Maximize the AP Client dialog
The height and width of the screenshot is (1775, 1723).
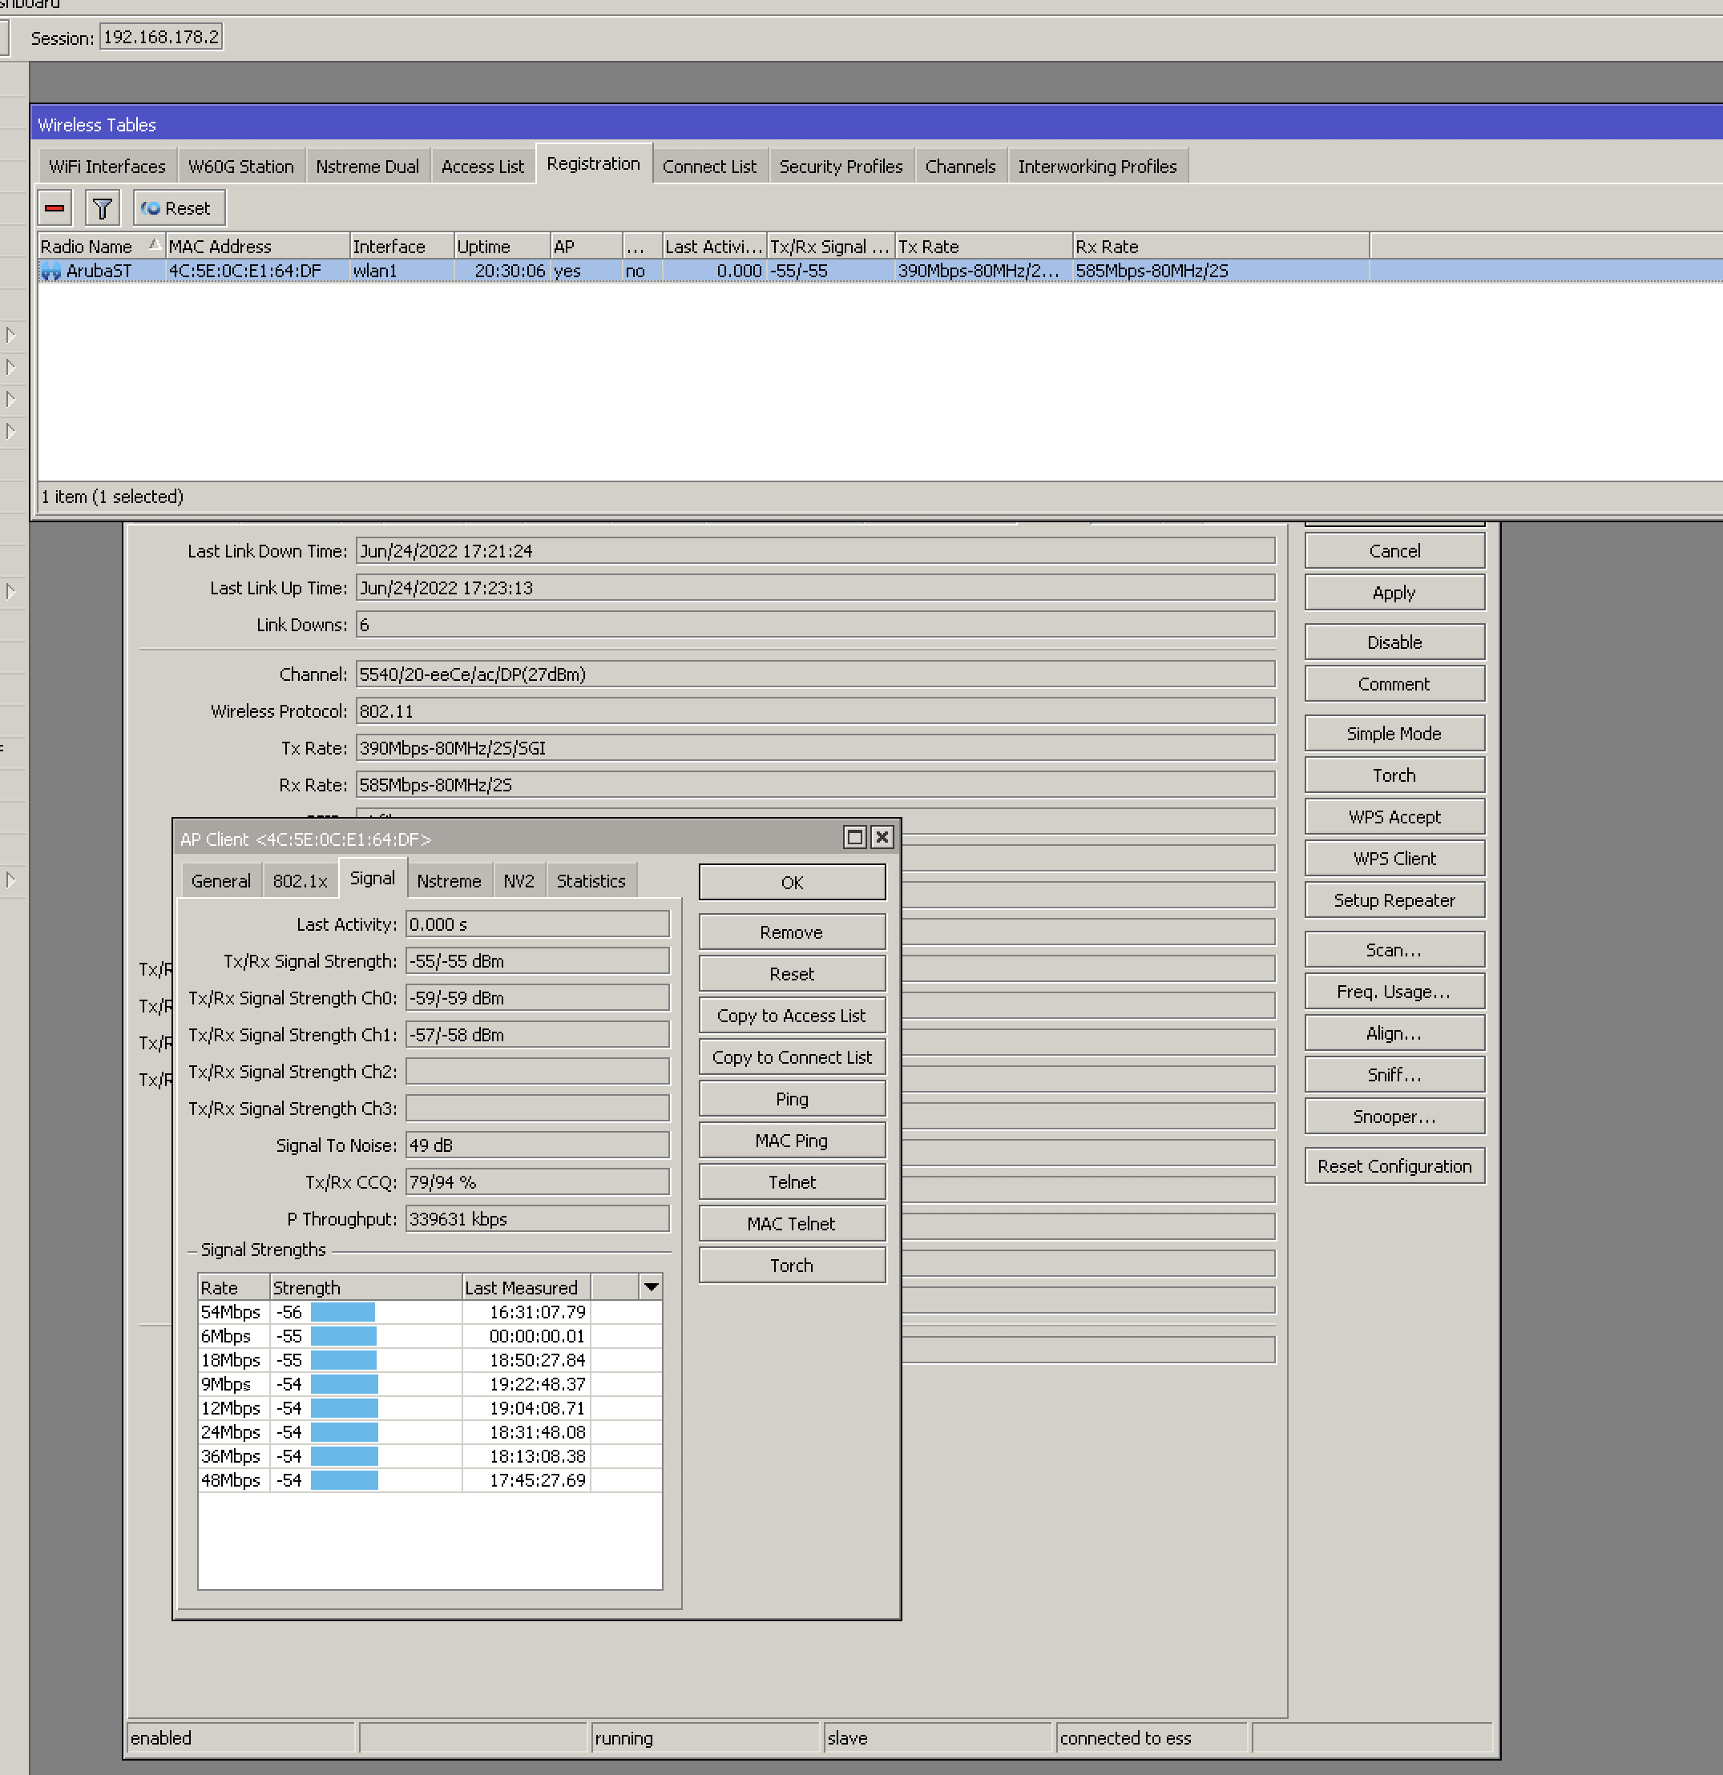click(x=853, y=838)
